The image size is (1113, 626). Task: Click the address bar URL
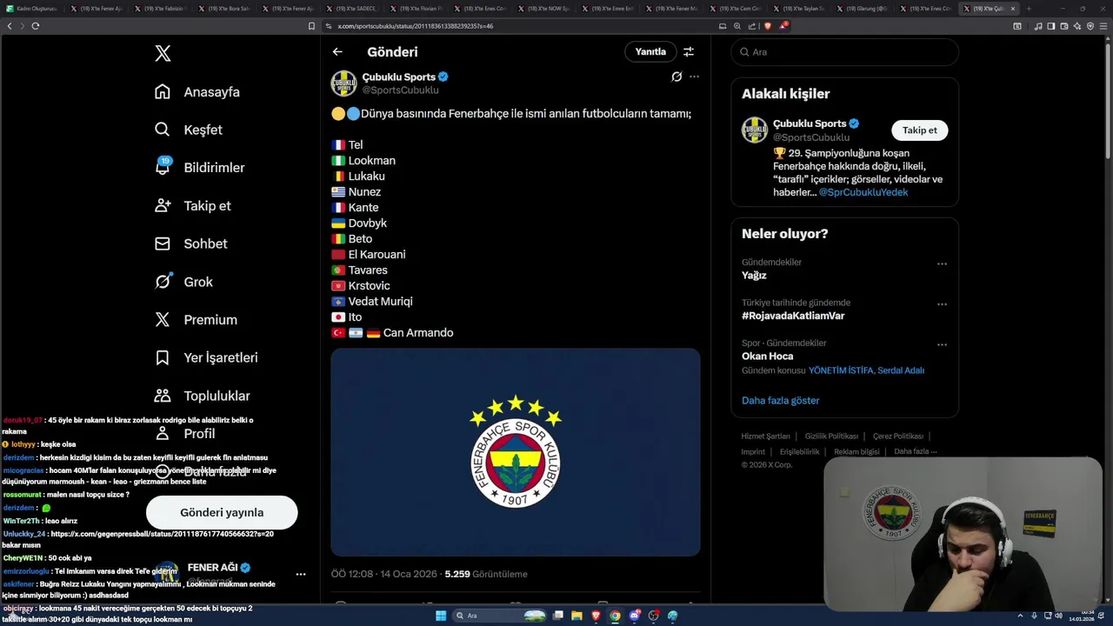416,26
